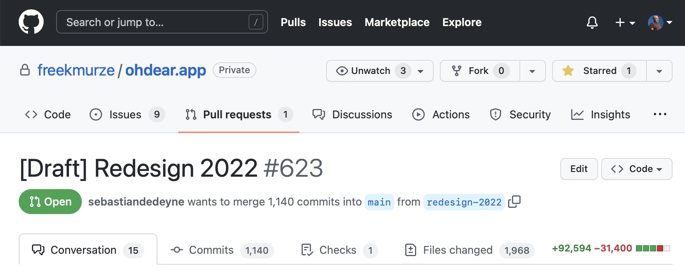The height and width of the screenshot is (274, 685).
Task: Click the Checks count 1
Action: 371,250
